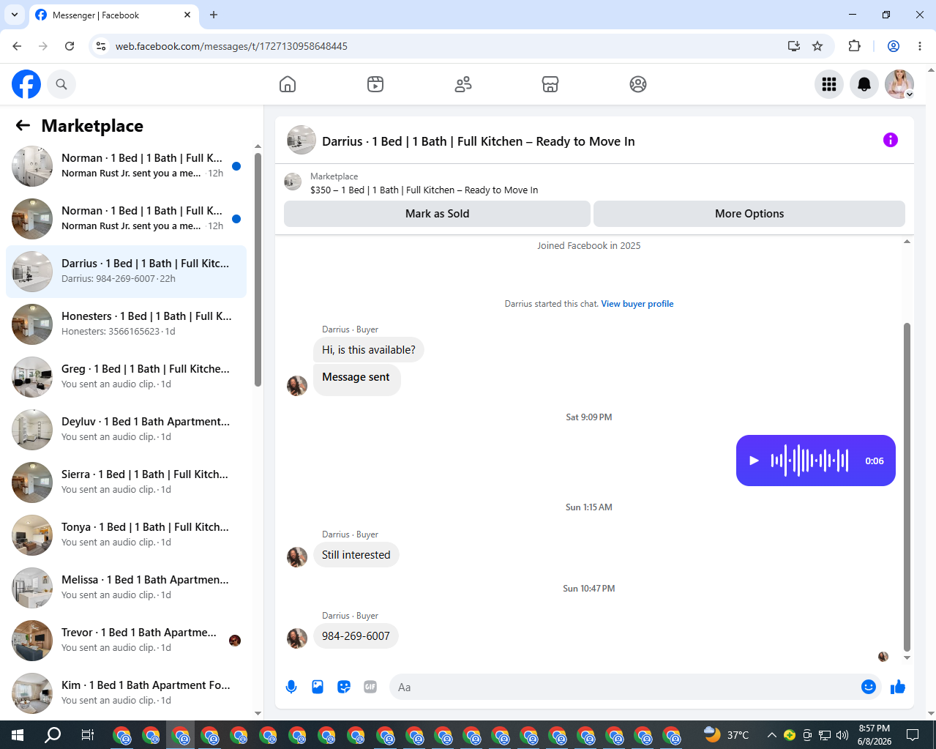Open the second Norman conversation

(126, 219)
